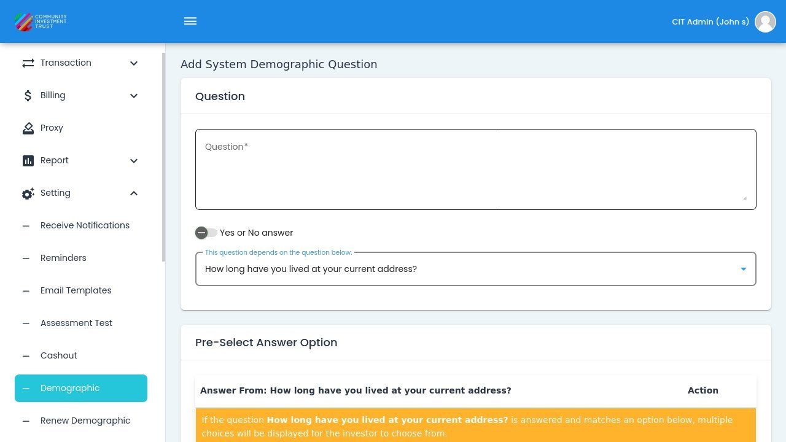Enable the Yes or No answer toggle
The height and width of the screenshot is (442, 786).
pyautogui.click(x=206, y=233)
